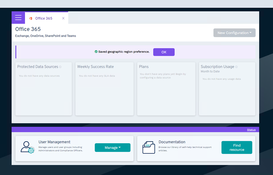Open the hamburger navigation menu
Screen dimensions: 273x175
pos(18,18)
